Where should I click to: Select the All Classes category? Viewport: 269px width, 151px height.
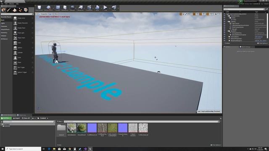(5, 39)
